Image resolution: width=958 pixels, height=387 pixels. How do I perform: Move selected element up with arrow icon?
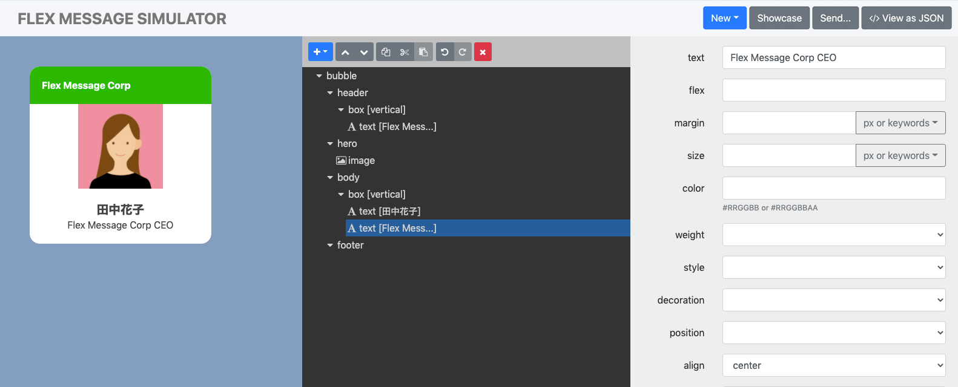(x=345, y=52)
